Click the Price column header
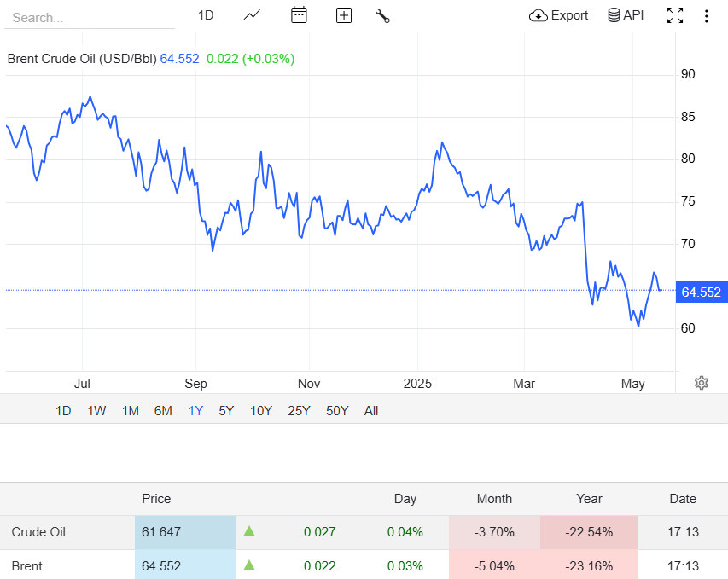 click(x=156, y=499)
